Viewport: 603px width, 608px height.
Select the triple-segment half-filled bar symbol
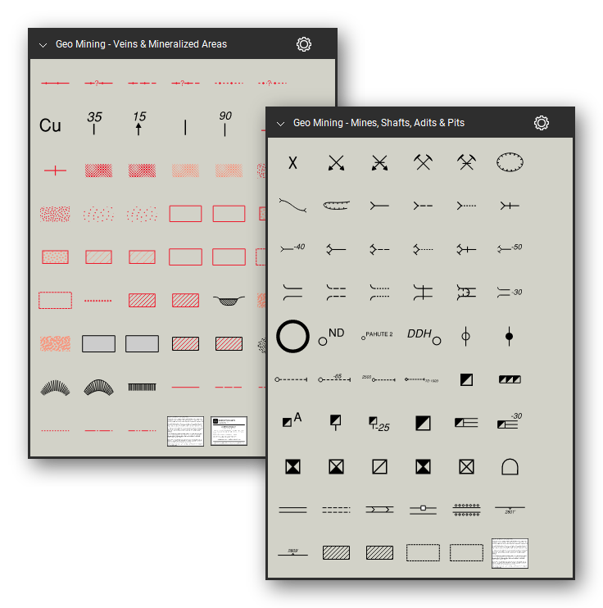510,379
